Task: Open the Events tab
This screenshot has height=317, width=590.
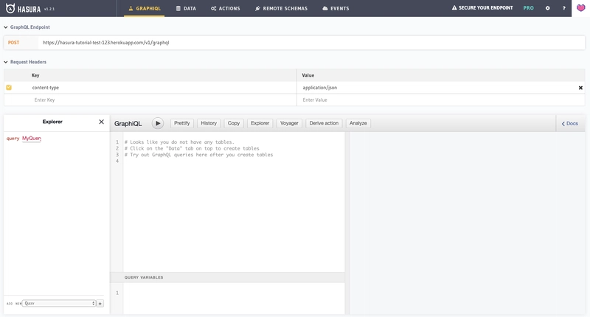Action: tap(336, 8)
